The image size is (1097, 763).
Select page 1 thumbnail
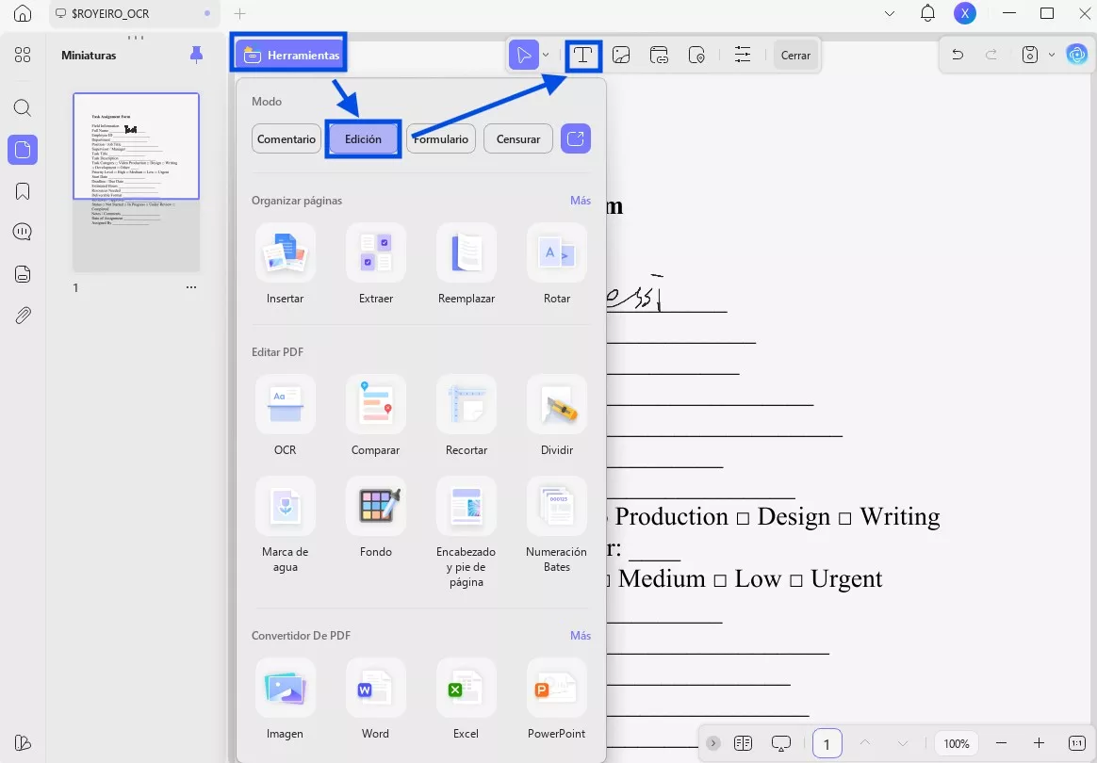click(137, 182)
